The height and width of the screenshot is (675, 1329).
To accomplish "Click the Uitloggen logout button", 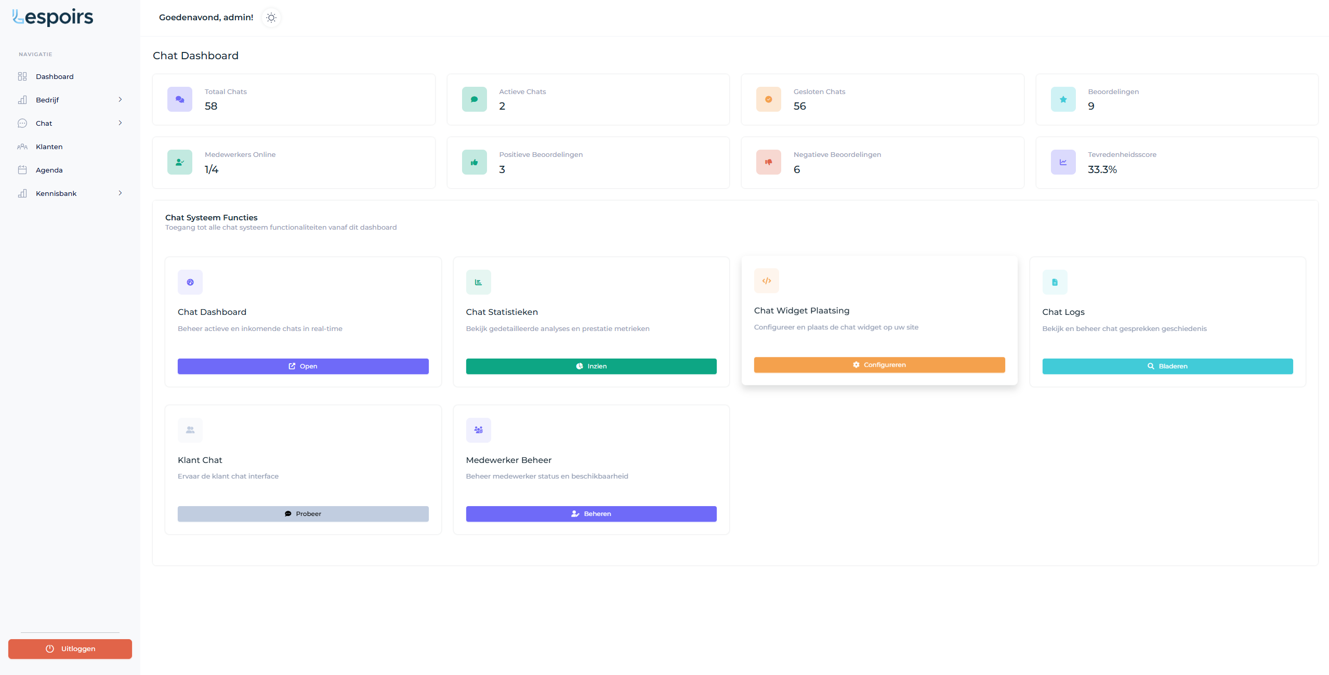I will pos(70,649).
